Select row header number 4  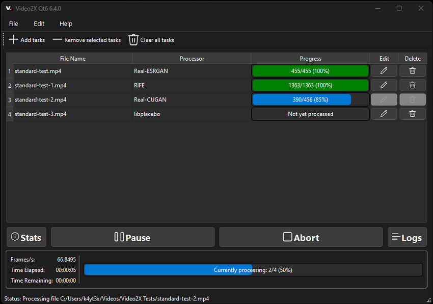10,114
